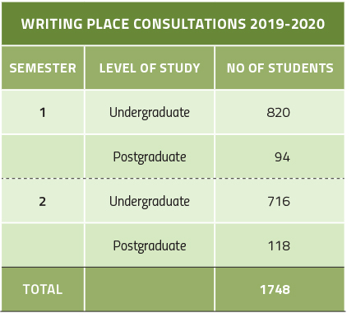Select semester 1 Undergraduate cell
The height and width of the screenshot is (327, 356).
point(150,112)
